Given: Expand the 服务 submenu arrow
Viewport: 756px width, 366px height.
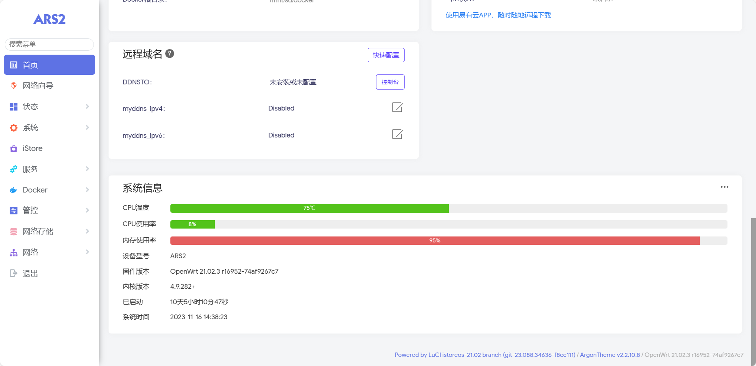Looking at the screenshot, I should [x=87, y=169].
